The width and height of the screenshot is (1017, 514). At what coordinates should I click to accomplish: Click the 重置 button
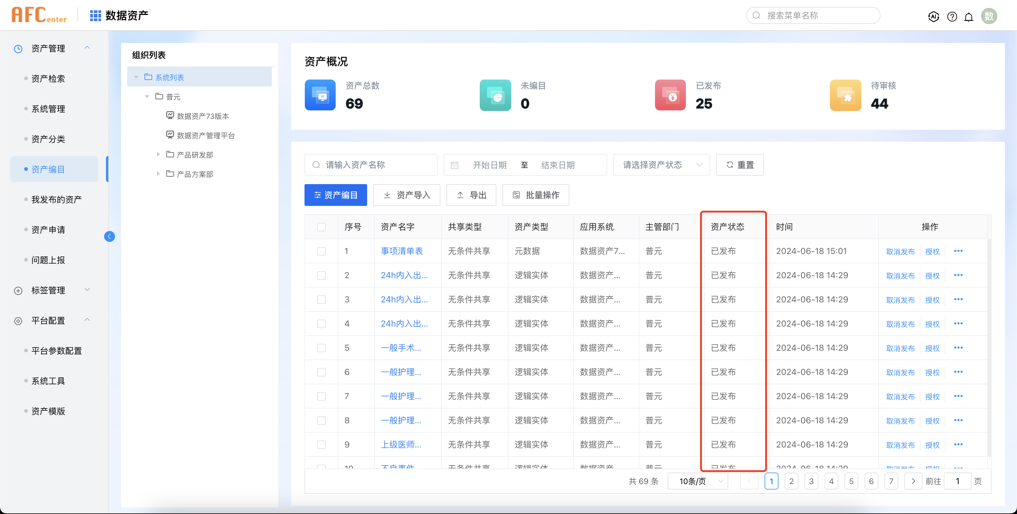point(740,165)
